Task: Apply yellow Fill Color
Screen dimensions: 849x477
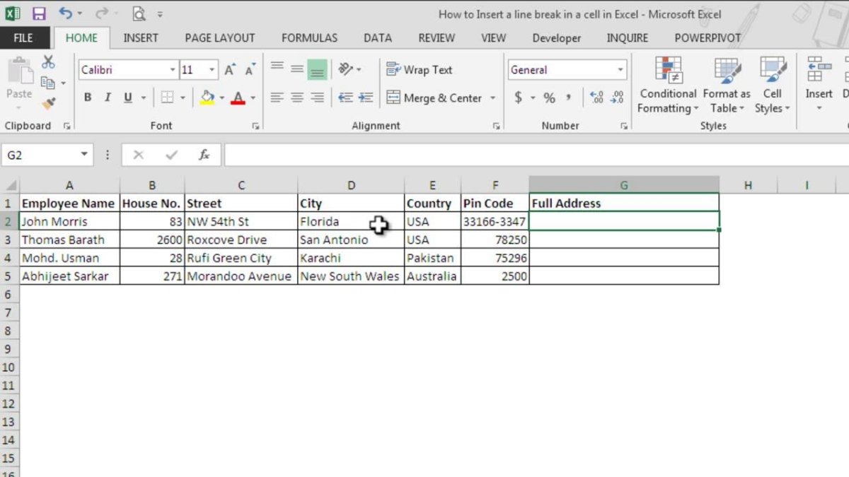Action: click(207, 98)
